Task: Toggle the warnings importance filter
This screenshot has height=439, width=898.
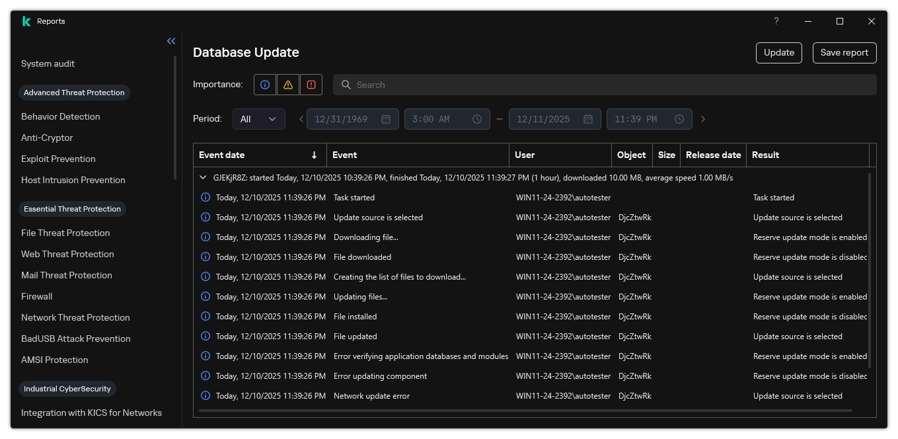Action: pyautogui.click(x=287, y=85)
